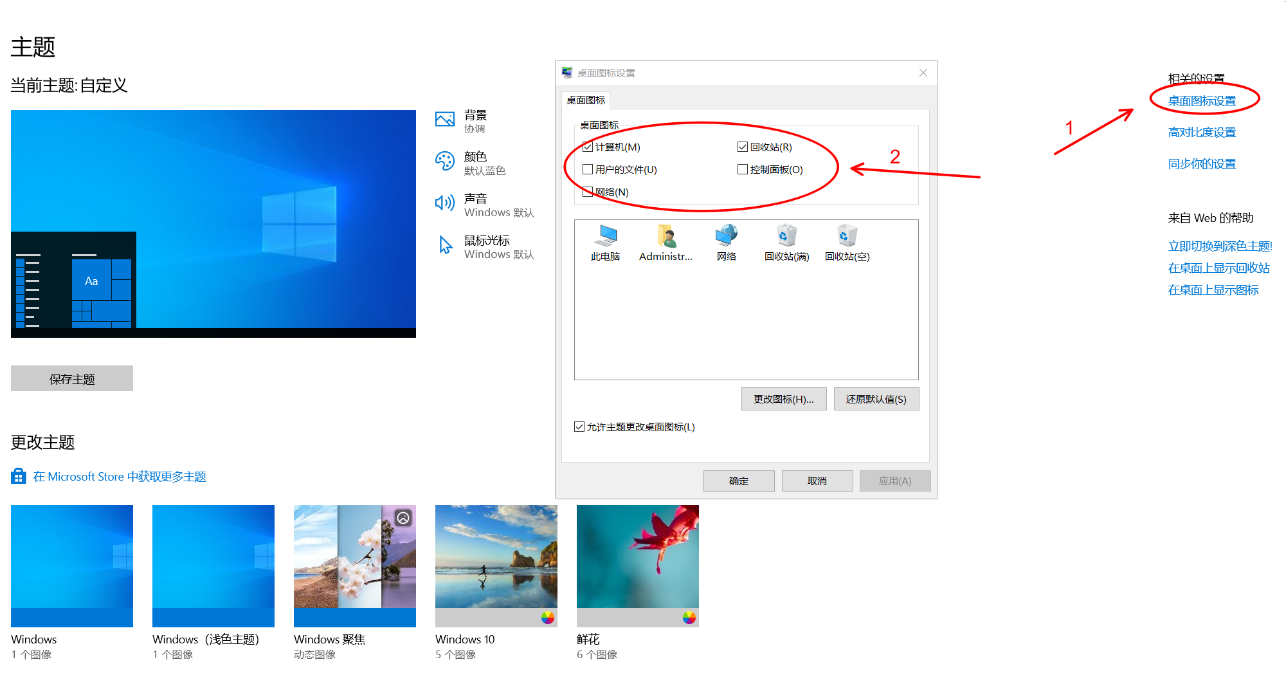Image resolution: width=1286 pixels, height=673 pixels.
Task: Enable the 用户的文件(U) checkbox
Action: pos(587,169)
